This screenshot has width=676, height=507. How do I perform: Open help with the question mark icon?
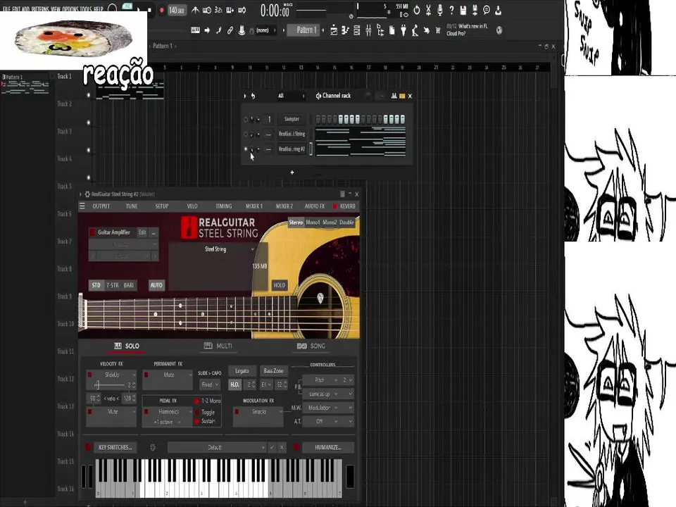pyautogui.click(x=451, y=10)
